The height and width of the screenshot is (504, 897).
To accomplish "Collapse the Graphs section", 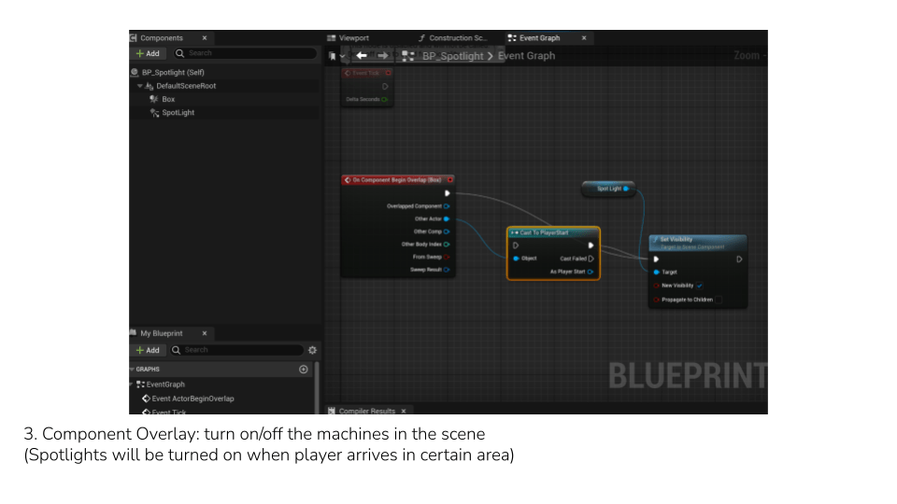I will click(132, 370).
